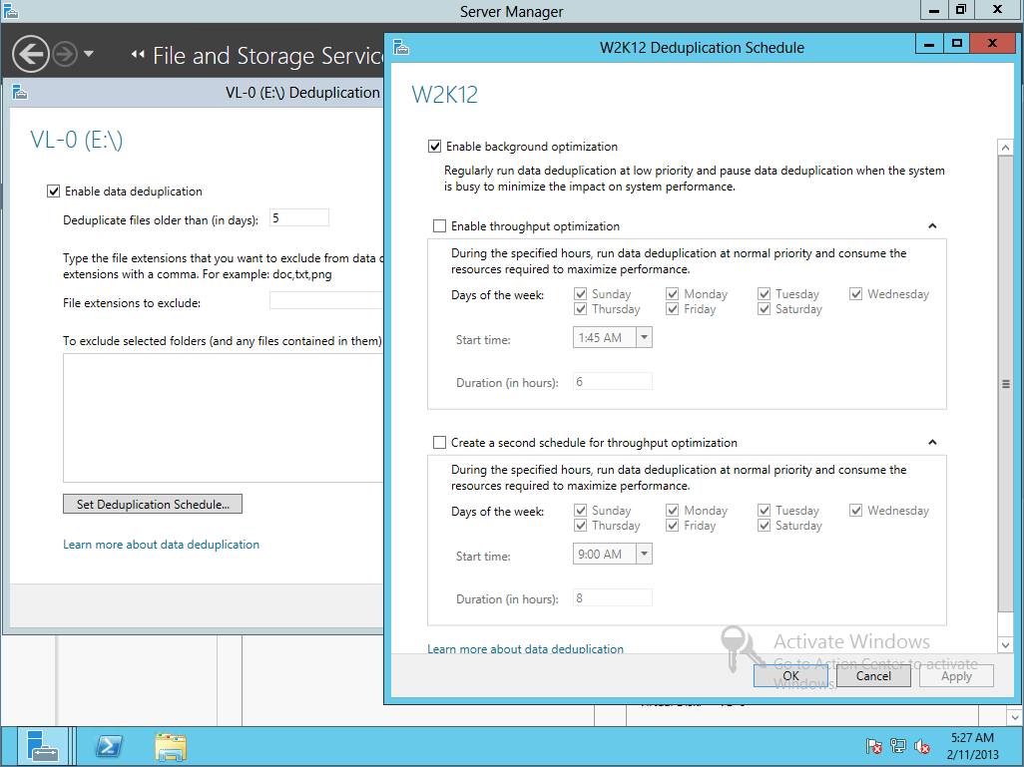Toggle Friday in the first throughput schedule
The width and height of the screenshot is (1024, 767).
point(672,309)
